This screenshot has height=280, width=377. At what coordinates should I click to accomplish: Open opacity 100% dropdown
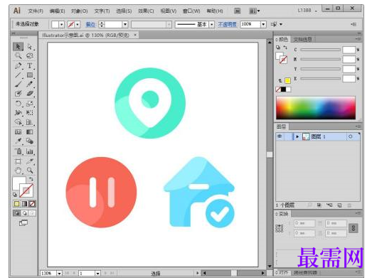tap(263, 24)
